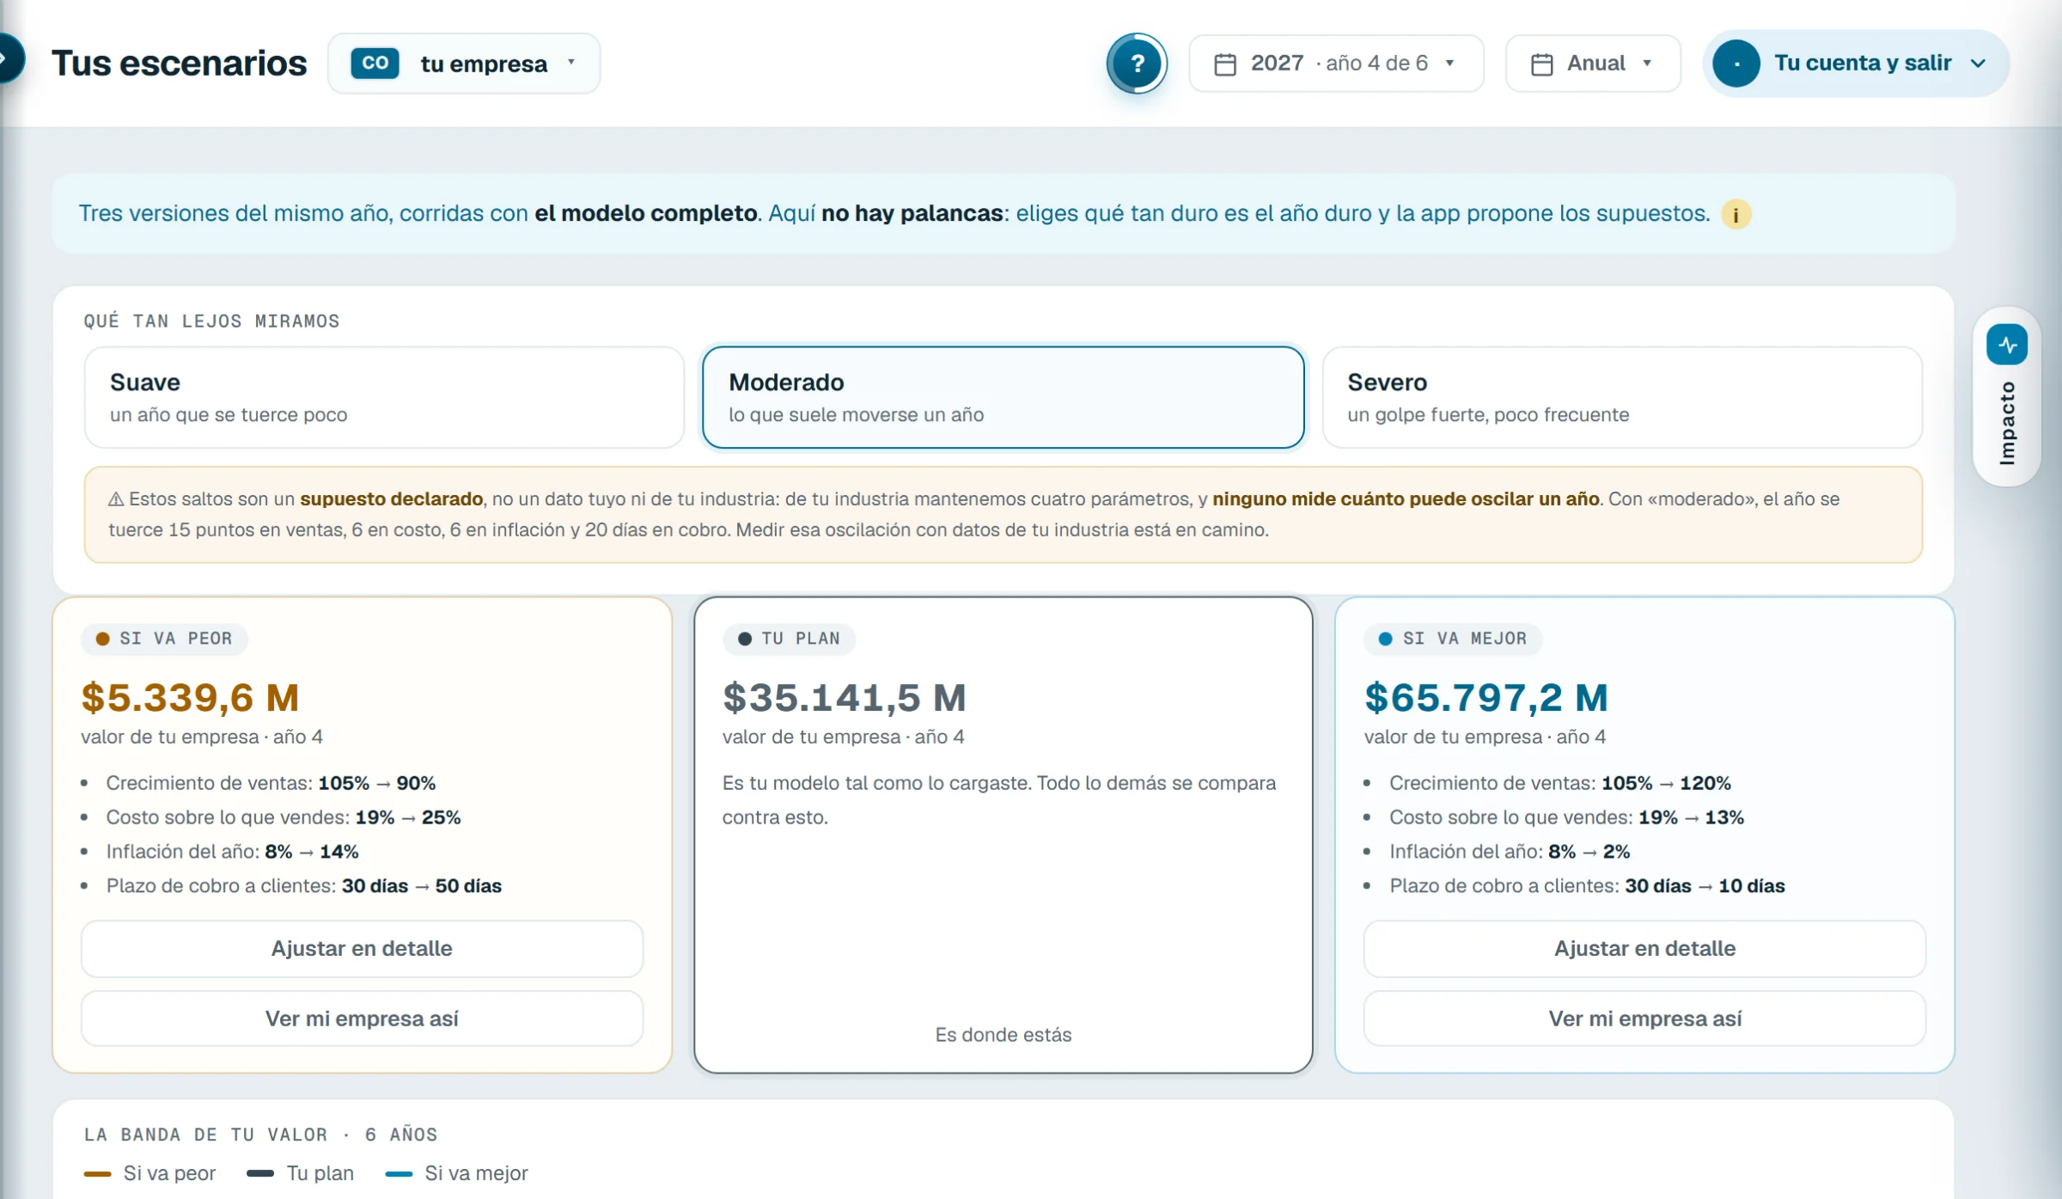Open the tu empresa company dropdown

(x=464, y=64)
